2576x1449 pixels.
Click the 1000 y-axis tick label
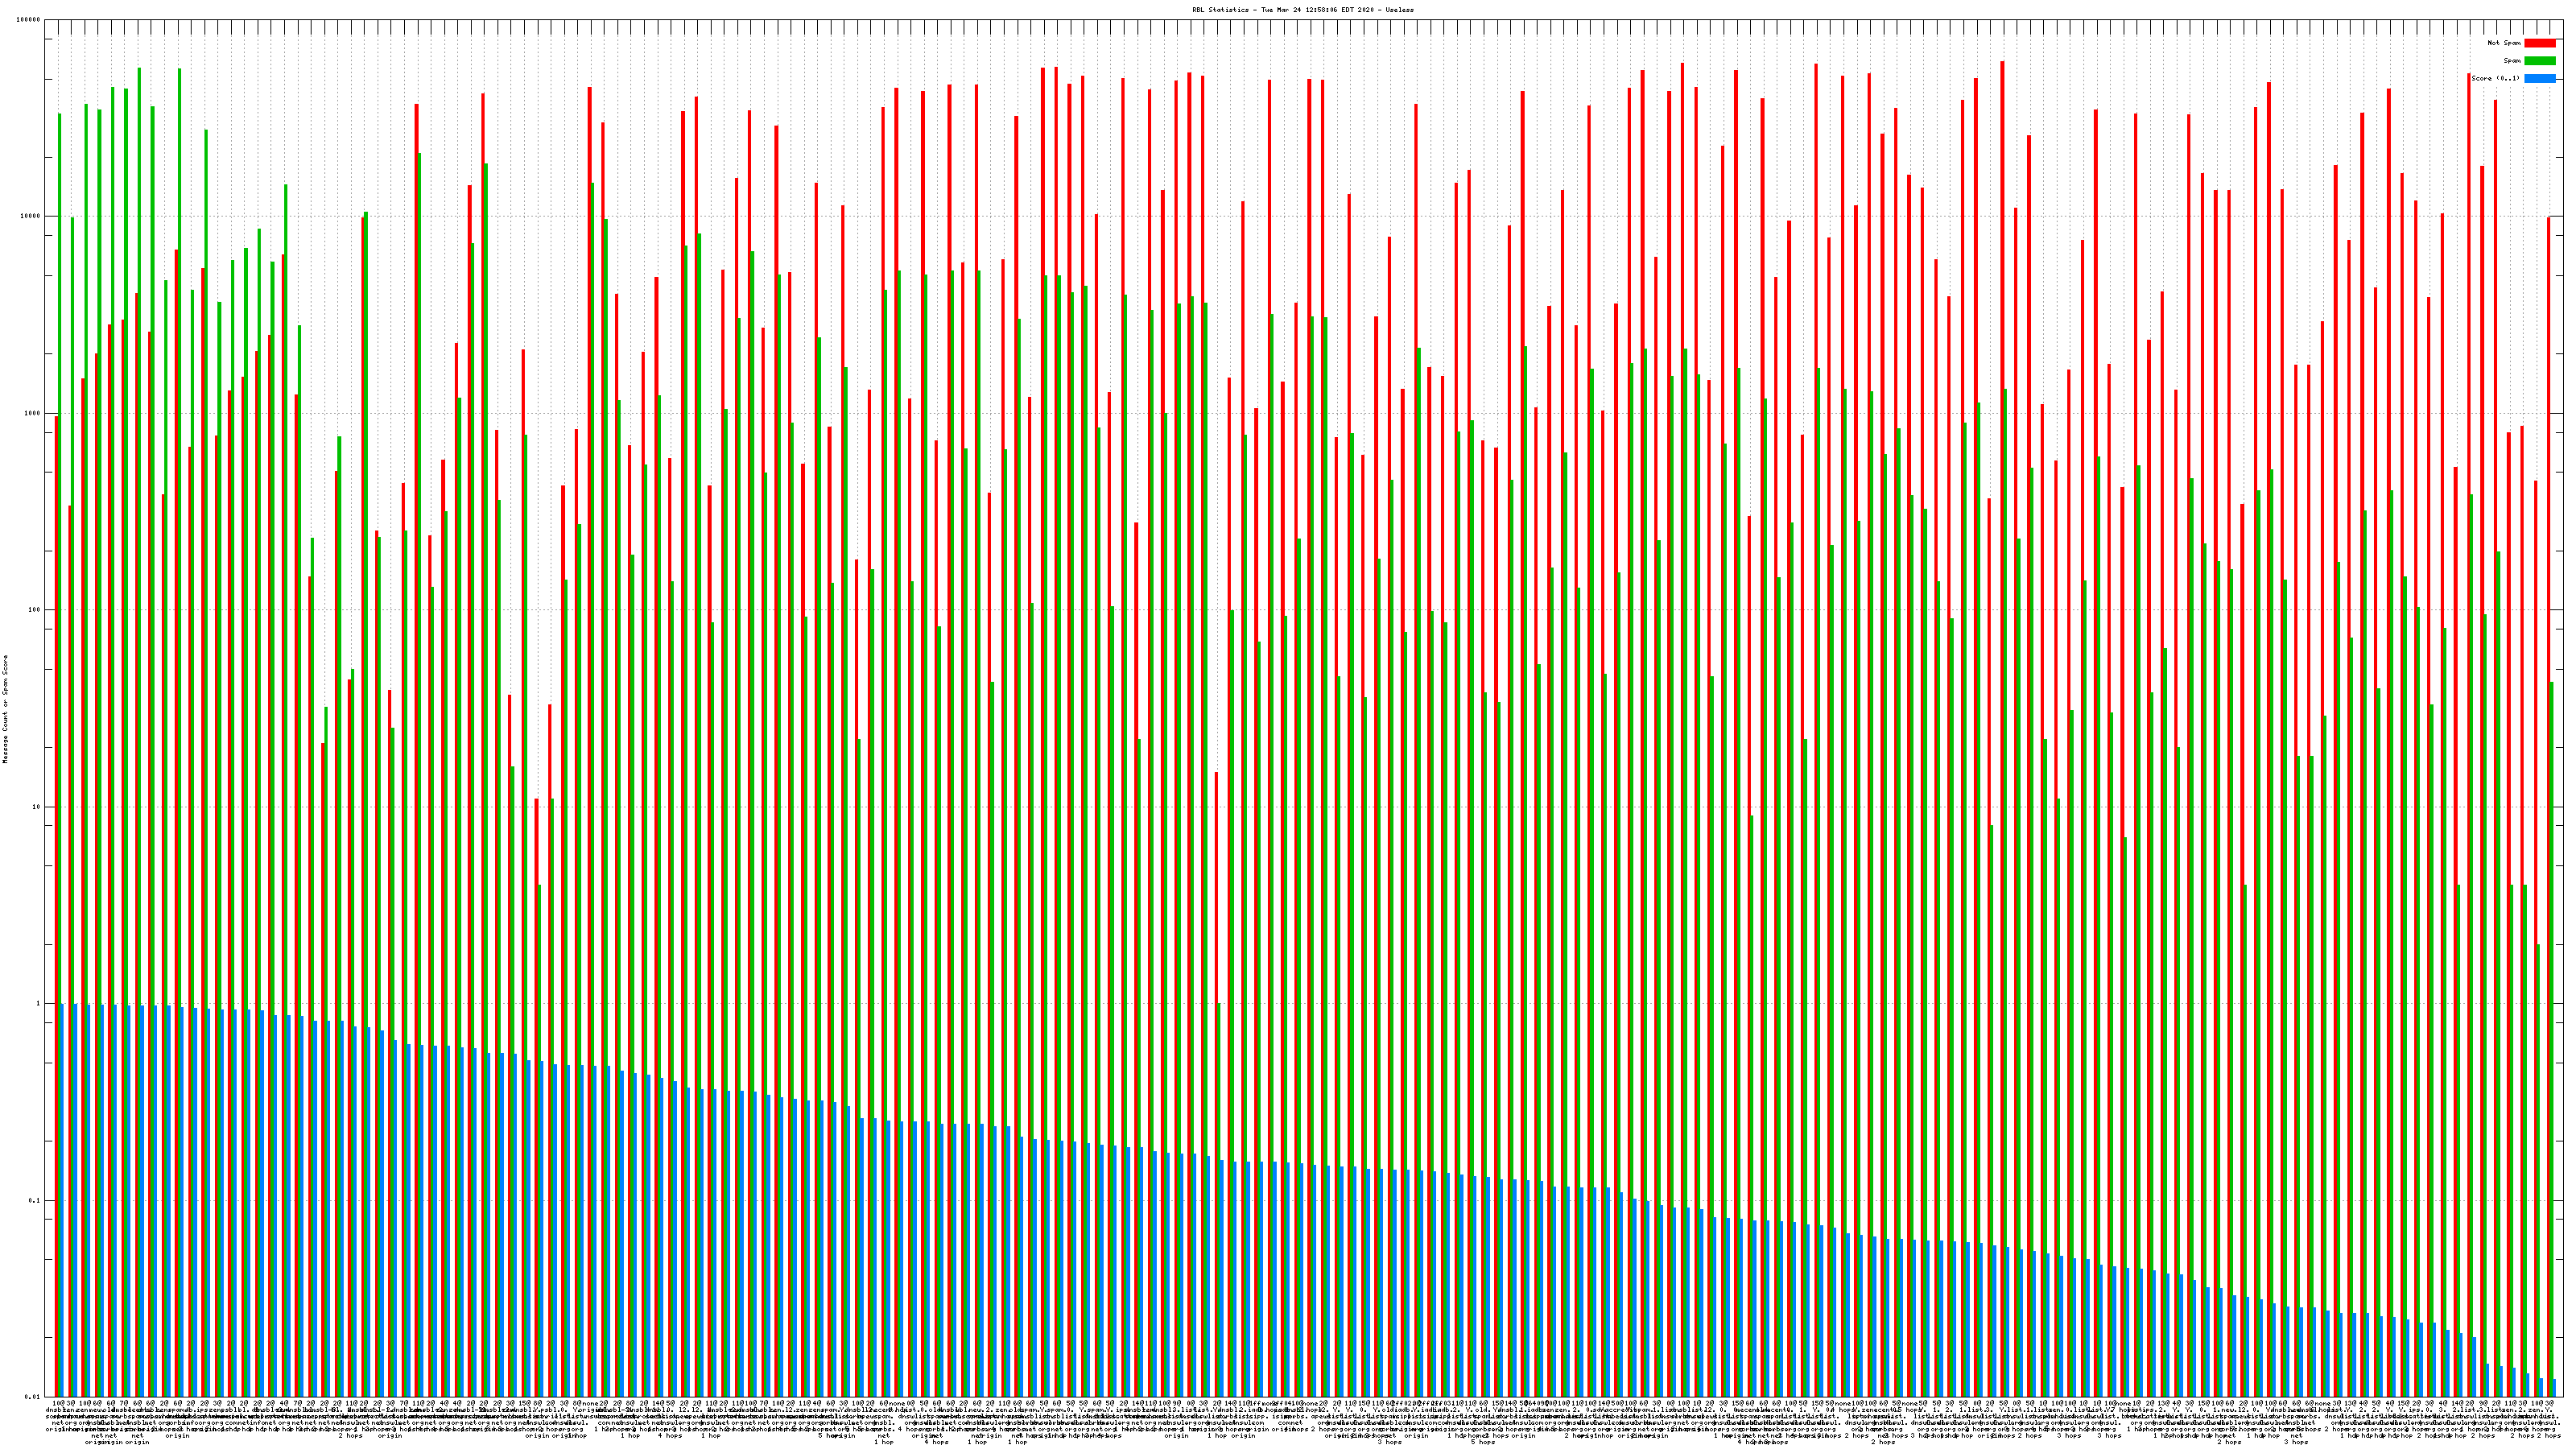click(33, 413)
